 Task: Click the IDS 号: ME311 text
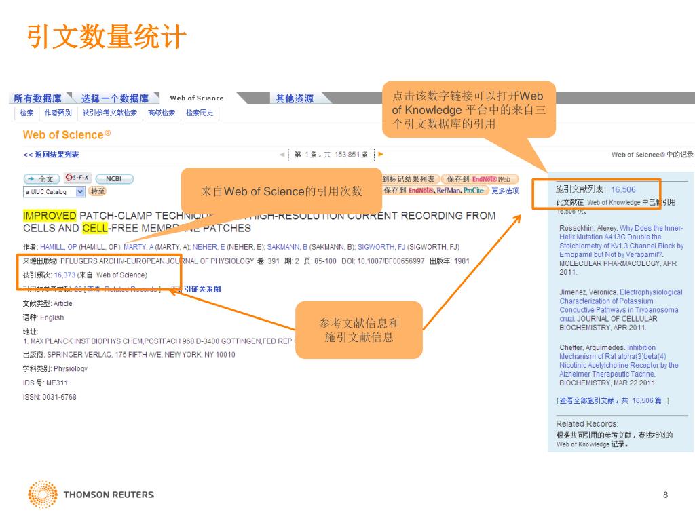45,383
